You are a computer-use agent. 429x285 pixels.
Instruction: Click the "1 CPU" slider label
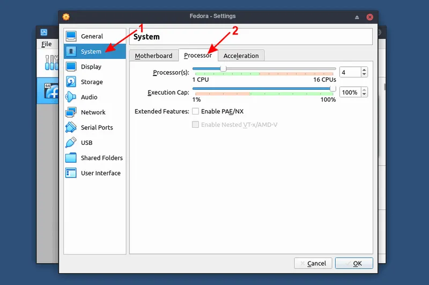201,80
